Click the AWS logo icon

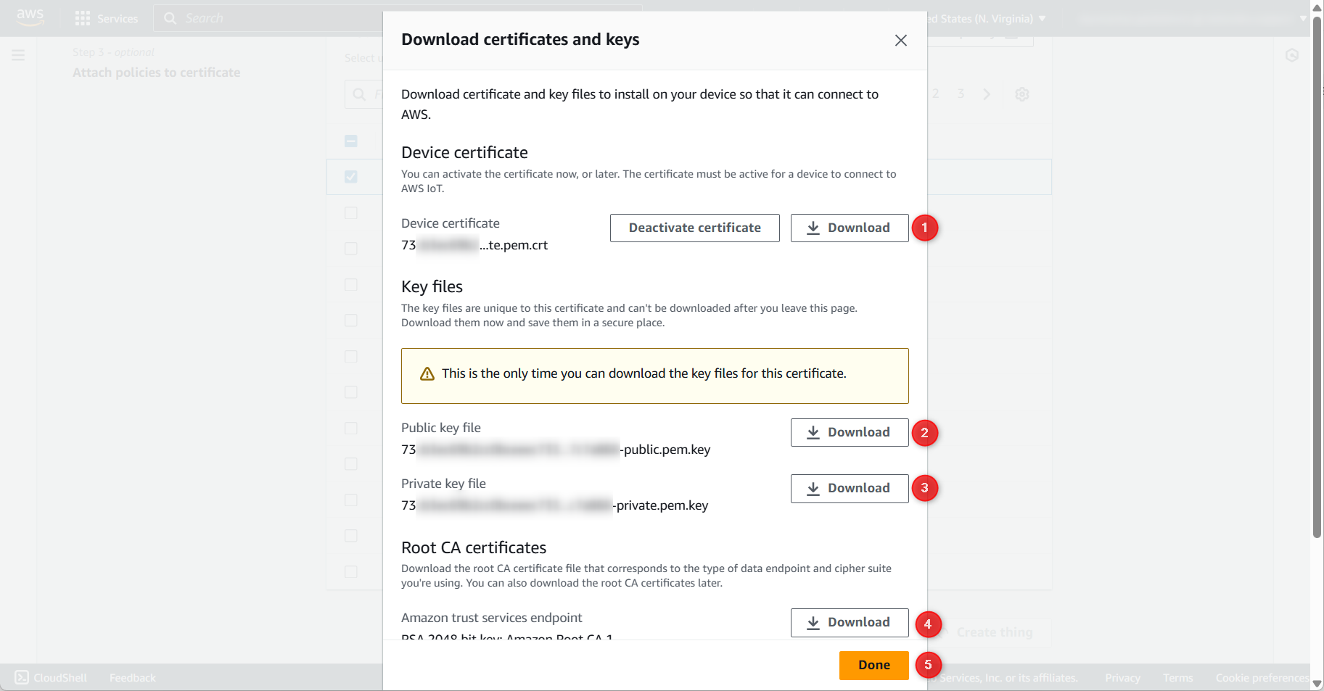pyautogui.click(x=30, y=17)
